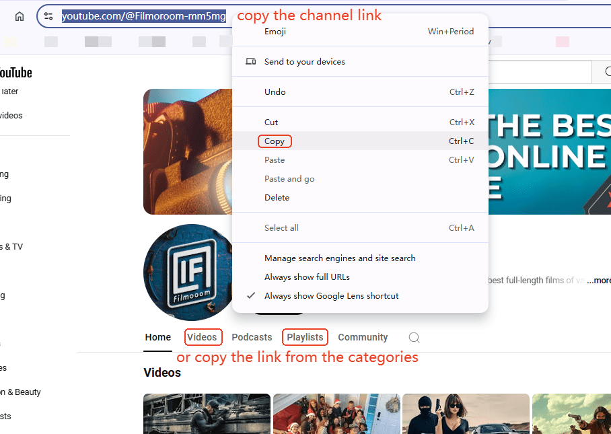
Task: Click the Filmoroom channel avatar
Action: 188,273
